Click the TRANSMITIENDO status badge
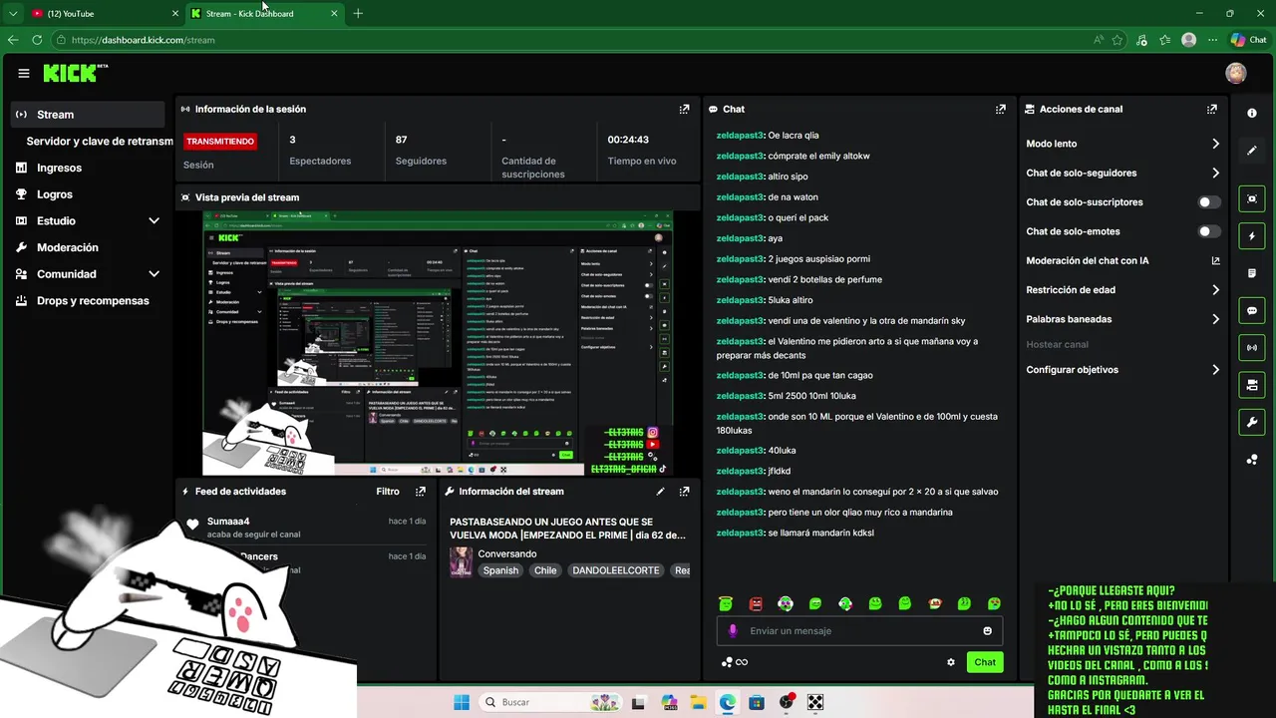1276x718 pixels. [x=220, y=142]
